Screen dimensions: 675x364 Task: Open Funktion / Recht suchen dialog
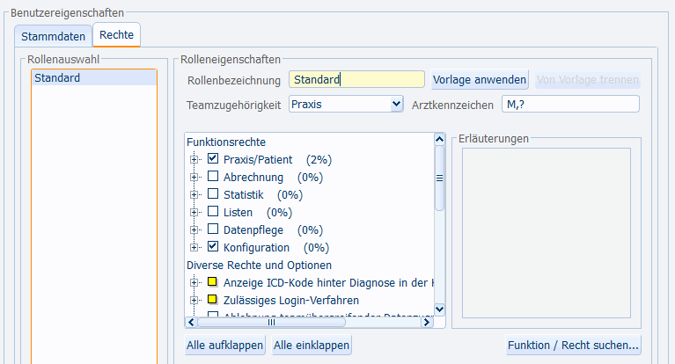tap(573, 346)
